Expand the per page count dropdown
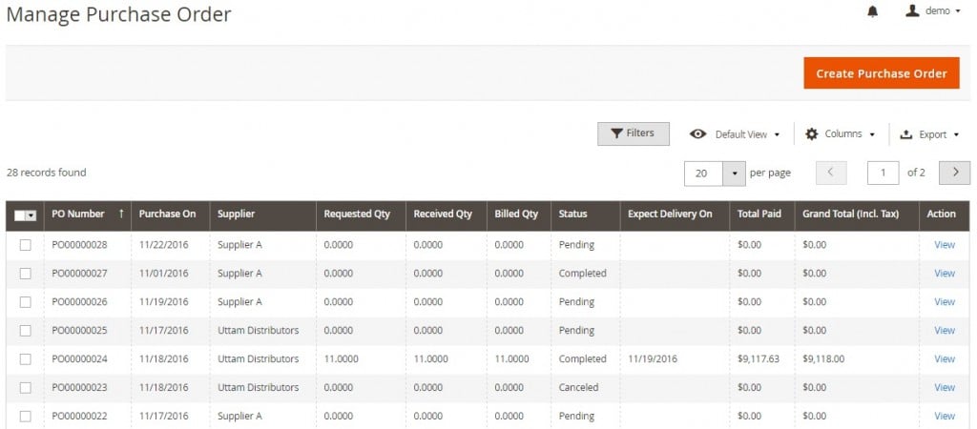This screenshot has width=977, height=429. tap(734, 174)
